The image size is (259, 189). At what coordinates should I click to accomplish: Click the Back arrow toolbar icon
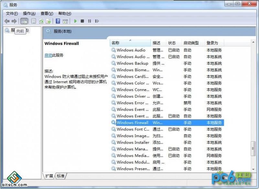coord(7,21)
